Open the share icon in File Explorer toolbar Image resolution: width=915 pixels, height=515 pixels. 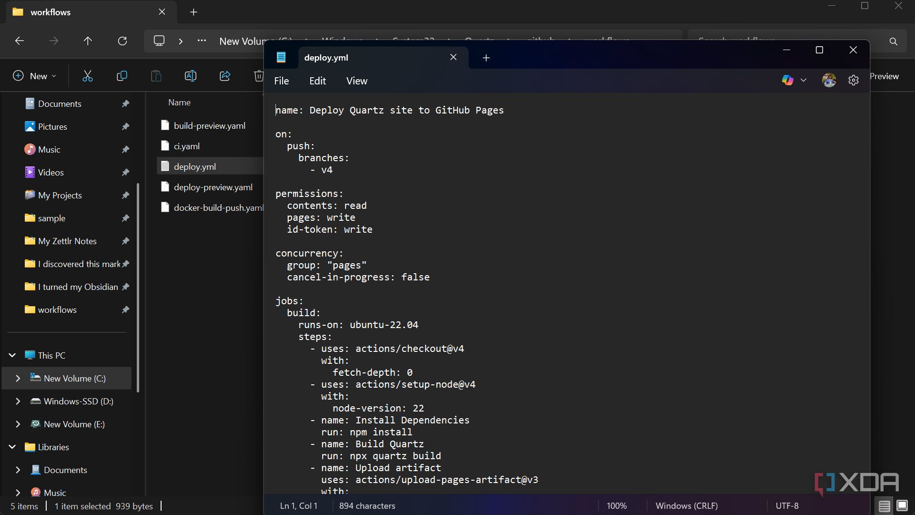click(224, 76)
